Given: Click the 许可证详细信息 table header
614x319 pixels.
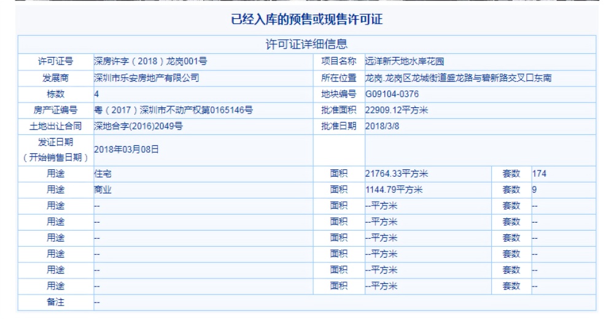Looking at the screenshot, I should click(306, 44).
